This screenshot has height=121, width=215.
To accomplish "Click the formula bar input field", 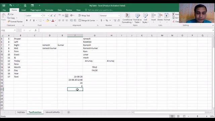I will tap(125, 30).
